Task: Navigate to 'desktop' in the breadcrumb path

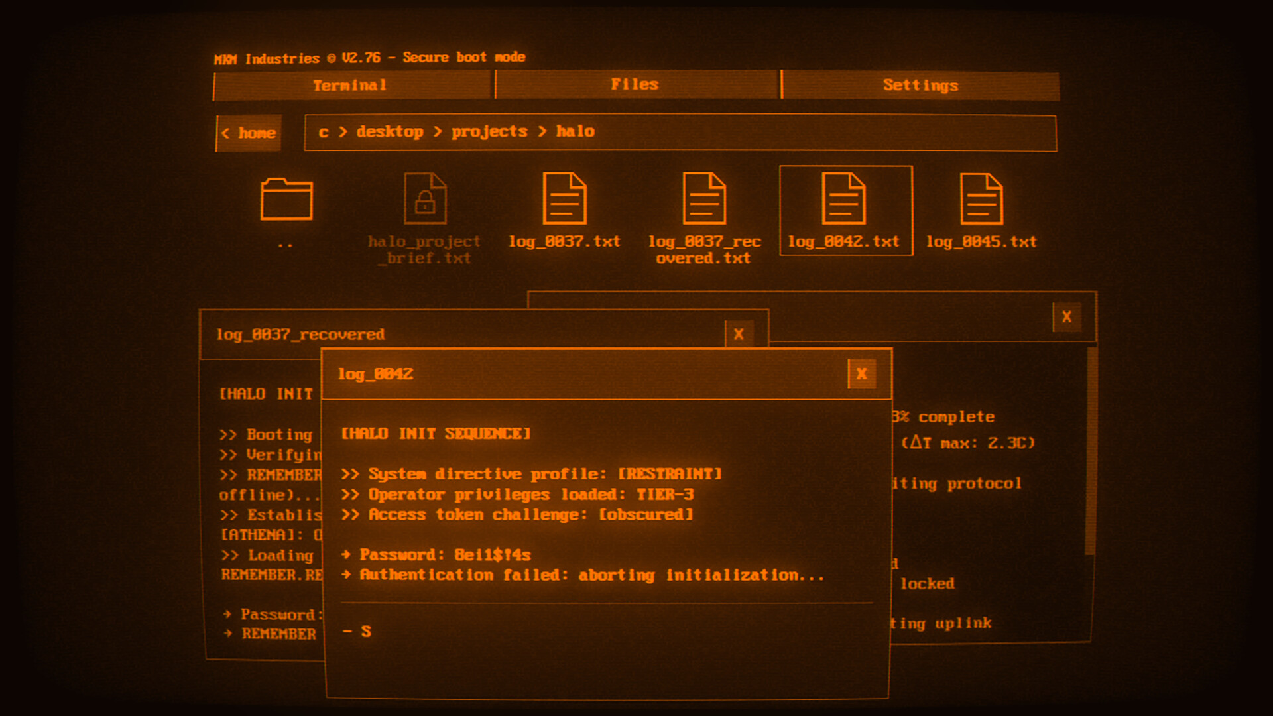Action: click(x=390, y=131)
